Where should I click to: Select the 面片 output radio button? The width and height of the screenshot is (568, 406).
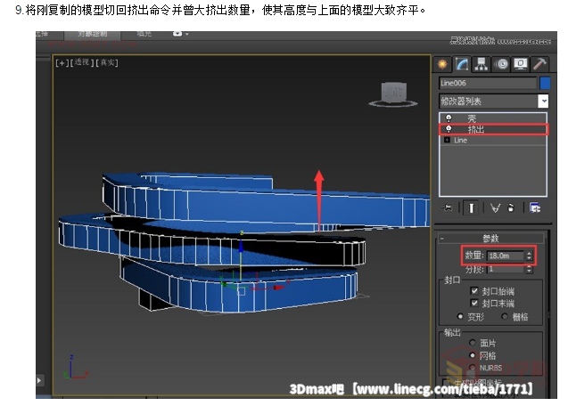[x=473, y=342]
